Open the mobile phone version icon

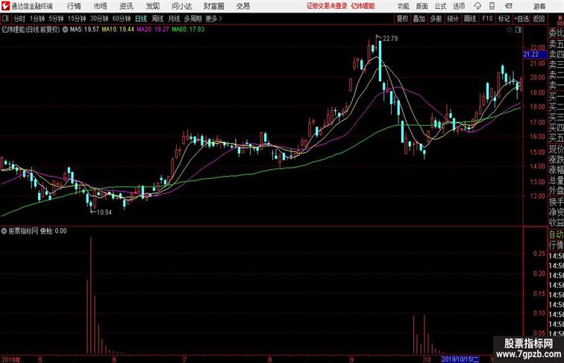(492, 6)
